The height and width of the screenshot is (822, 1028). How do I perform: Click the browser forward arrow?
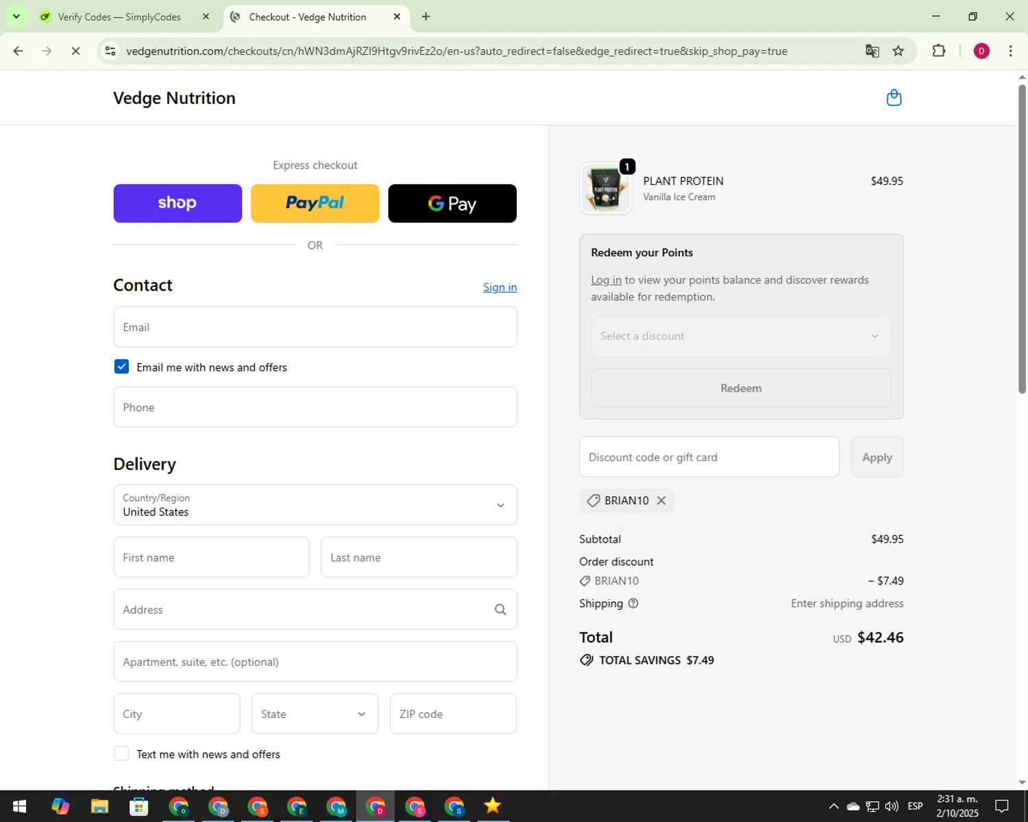47,51
